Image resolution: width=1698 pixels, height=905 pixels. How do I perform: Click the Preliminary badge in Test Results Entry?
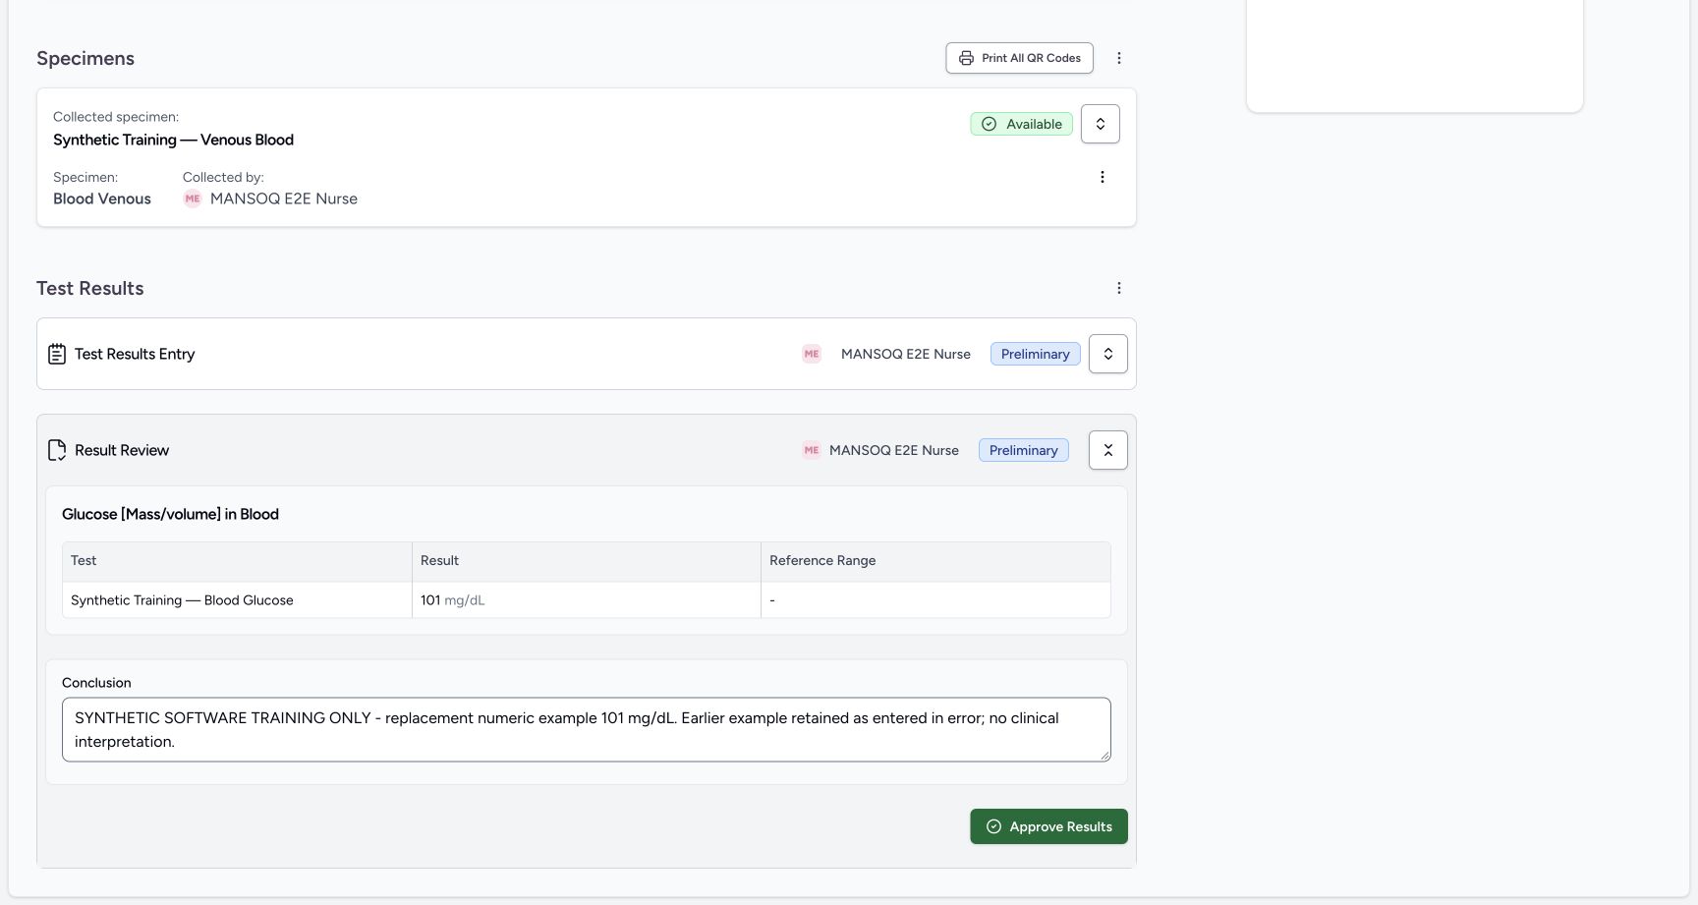(x=1036, y=354)
